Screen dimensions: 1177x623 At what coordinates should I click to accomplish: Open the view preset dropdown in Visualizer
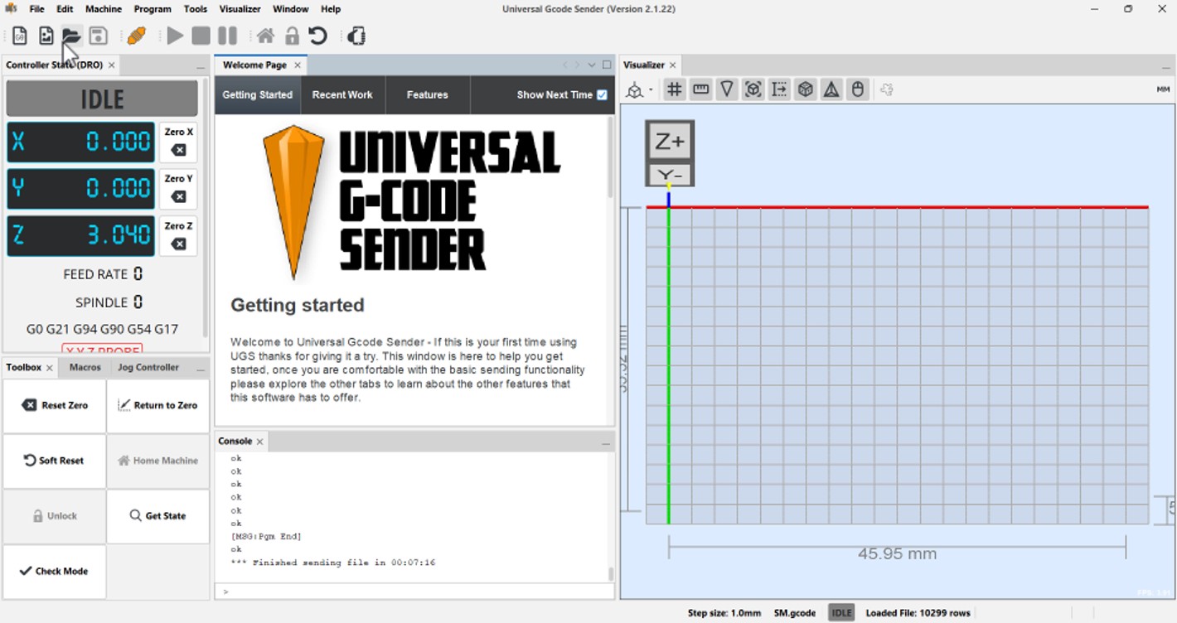click(639, 89)
